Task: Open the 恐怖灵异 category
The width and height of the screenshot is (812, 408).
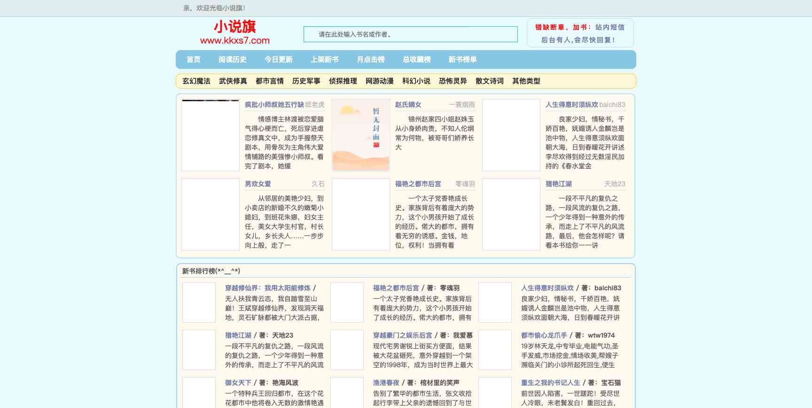Action: click(x=453, y=81)
